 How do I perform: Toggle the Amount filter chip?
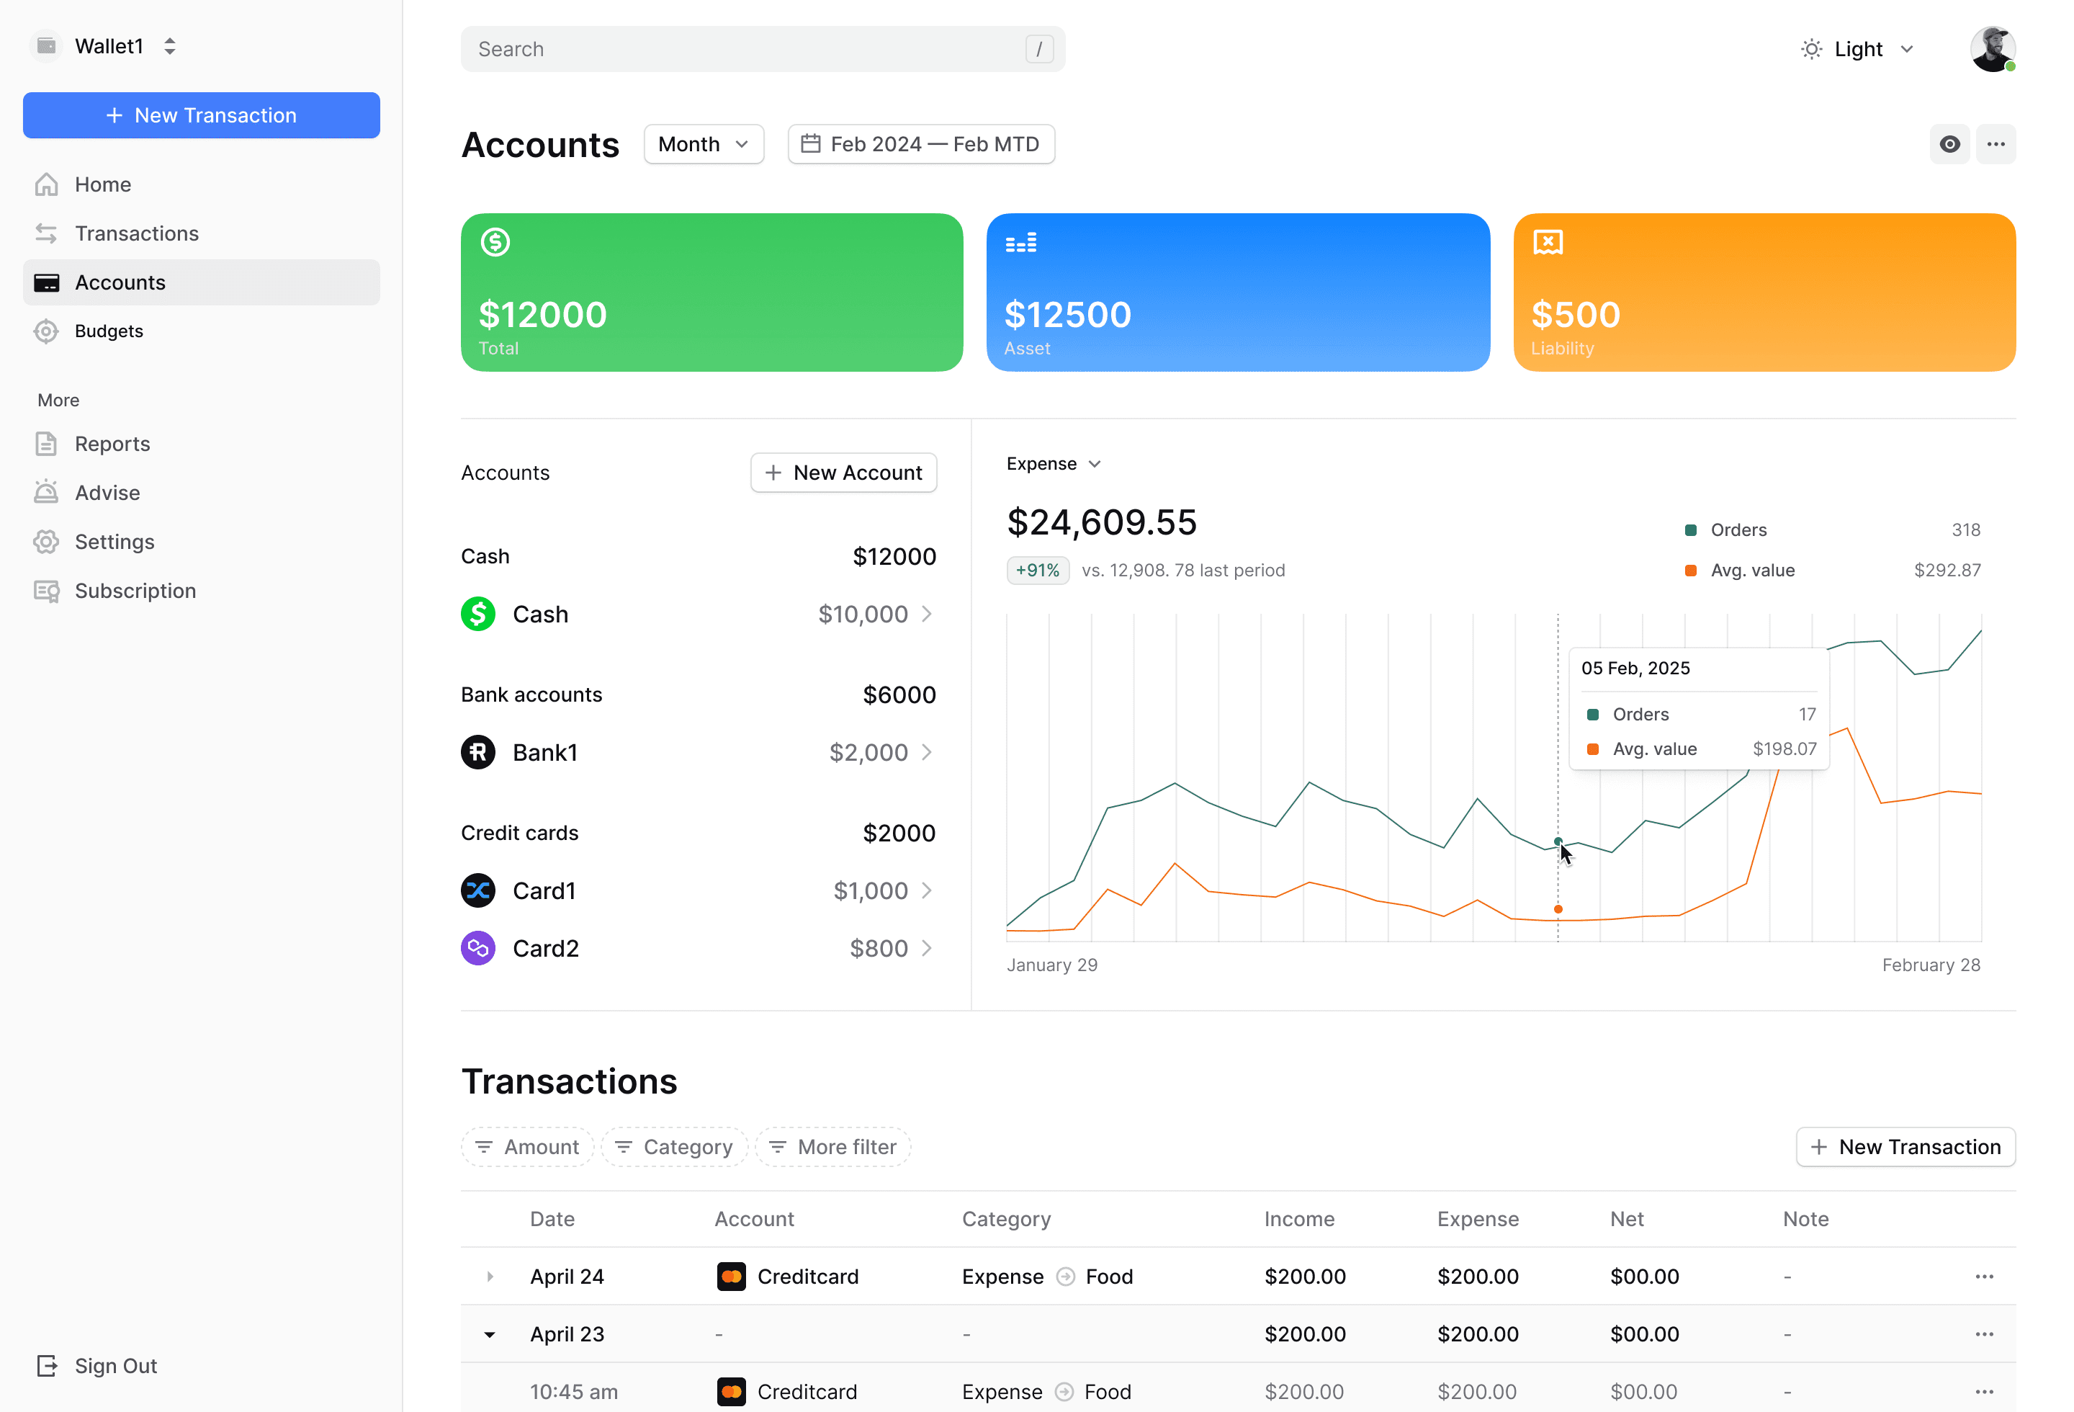click(527, 1147)
